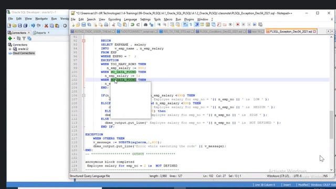The height and width of the screenshot is (189, 336).
Task: Select Connections root tree item
Action: point(20,45)
